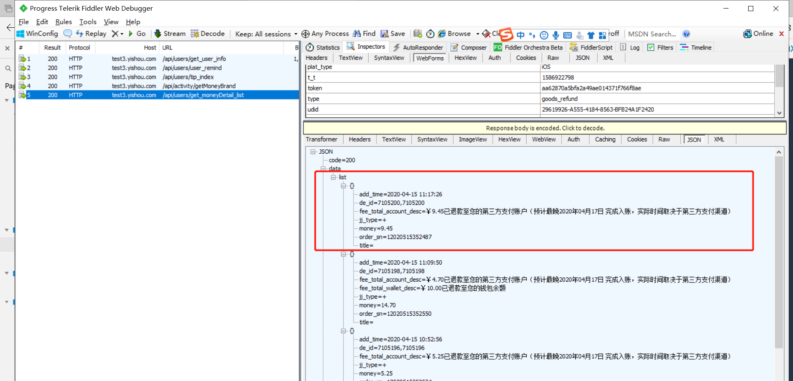Image resolution: width=793 pixels, height=381 pixels.
Task: Click the Online network status indicator
Action: point(758,34)
